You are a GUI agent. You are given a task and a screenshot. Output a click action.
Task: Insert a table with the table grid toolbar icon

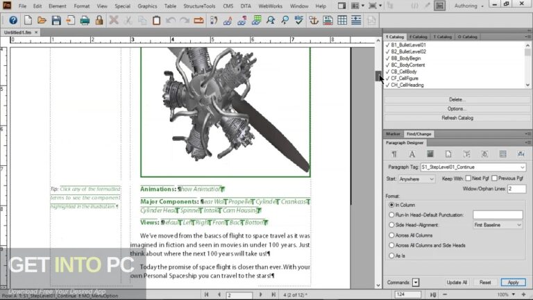point(342,20)
